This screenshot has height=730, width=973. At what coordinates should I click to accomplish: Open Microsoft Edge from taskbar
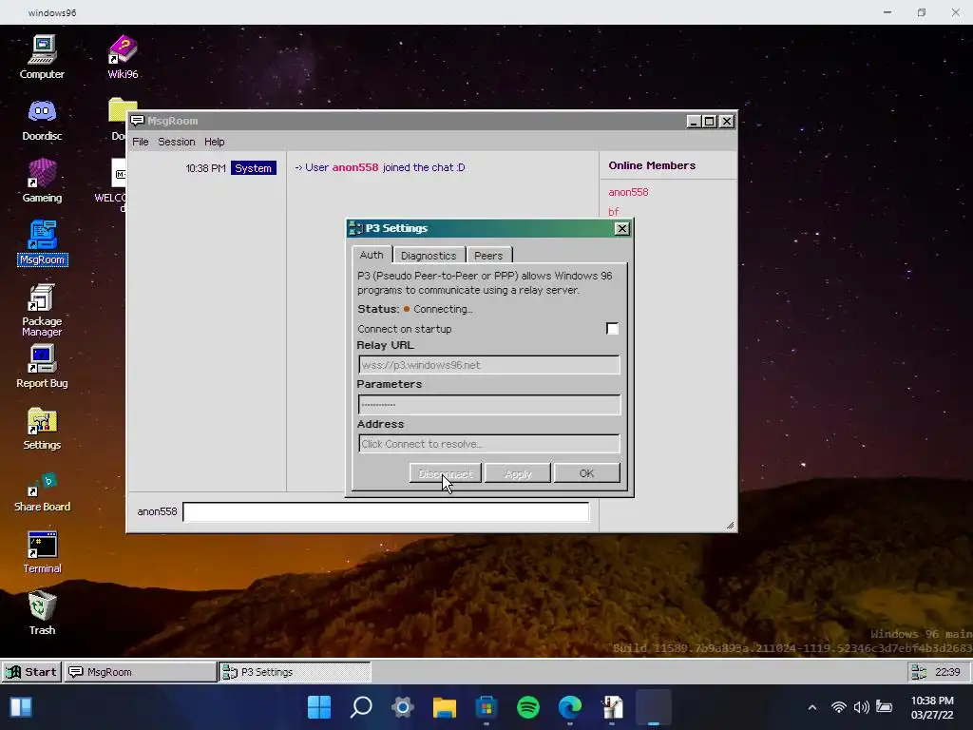pos(570,707)
